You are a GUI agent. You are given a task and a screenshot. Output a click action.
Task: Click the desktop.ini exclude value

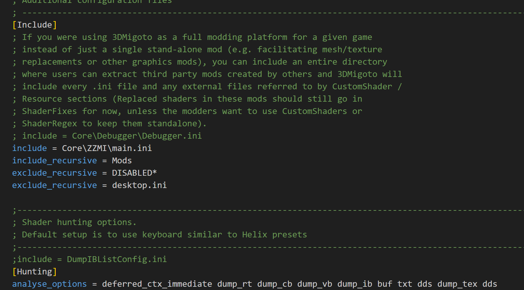[x=139, y=185]
